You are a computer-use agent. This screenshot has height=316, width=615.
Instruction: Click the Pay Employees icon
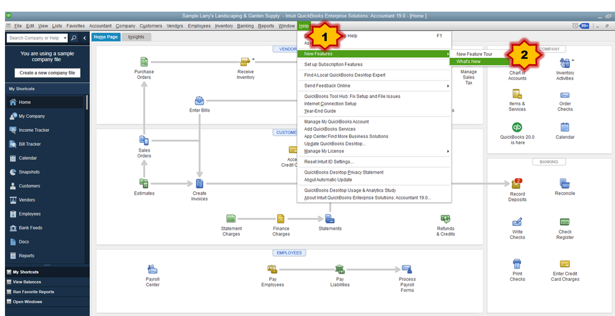(x=272, y=269)
